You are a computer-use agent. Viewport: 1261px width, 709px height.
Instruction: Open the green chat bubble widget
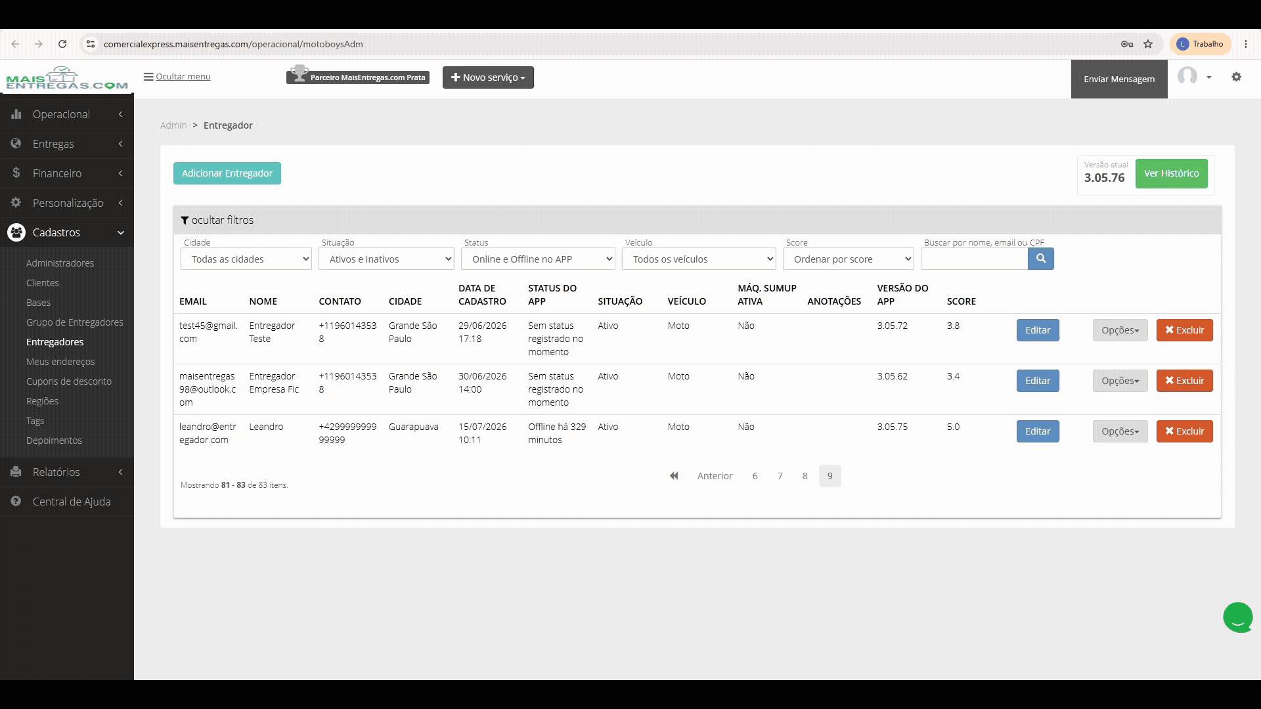coord(1238,617)
